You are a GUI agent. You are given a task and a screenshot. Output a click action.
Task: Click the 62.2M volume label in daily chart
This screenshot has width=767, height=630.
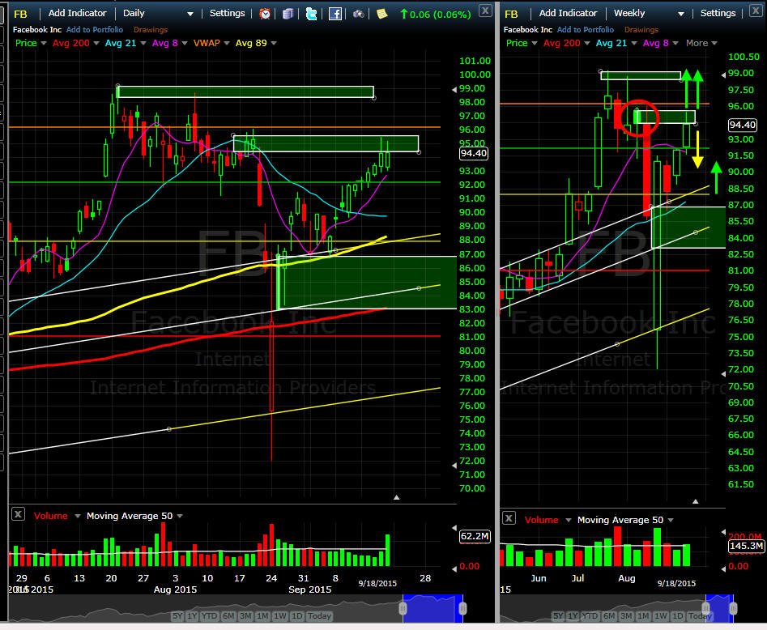pyautogui.click(x=475, y=537)
